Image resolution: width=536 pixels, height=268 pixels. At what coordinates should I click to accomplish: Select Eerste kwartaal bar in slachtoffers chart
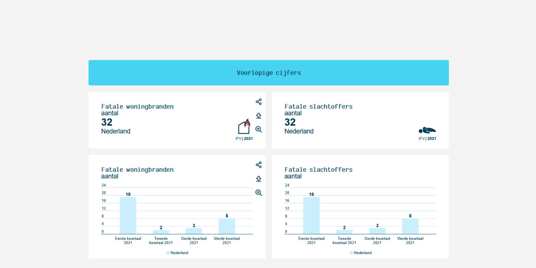[x=311, y=215]
